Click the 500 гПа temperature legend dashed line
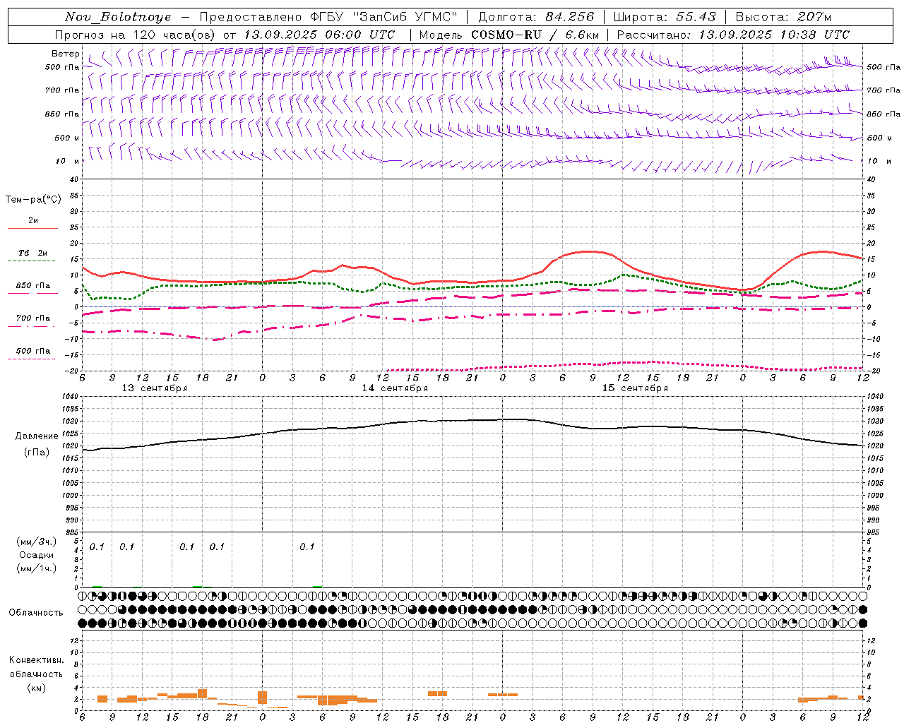This screenshot has height=723, width=904. point(31,359)
